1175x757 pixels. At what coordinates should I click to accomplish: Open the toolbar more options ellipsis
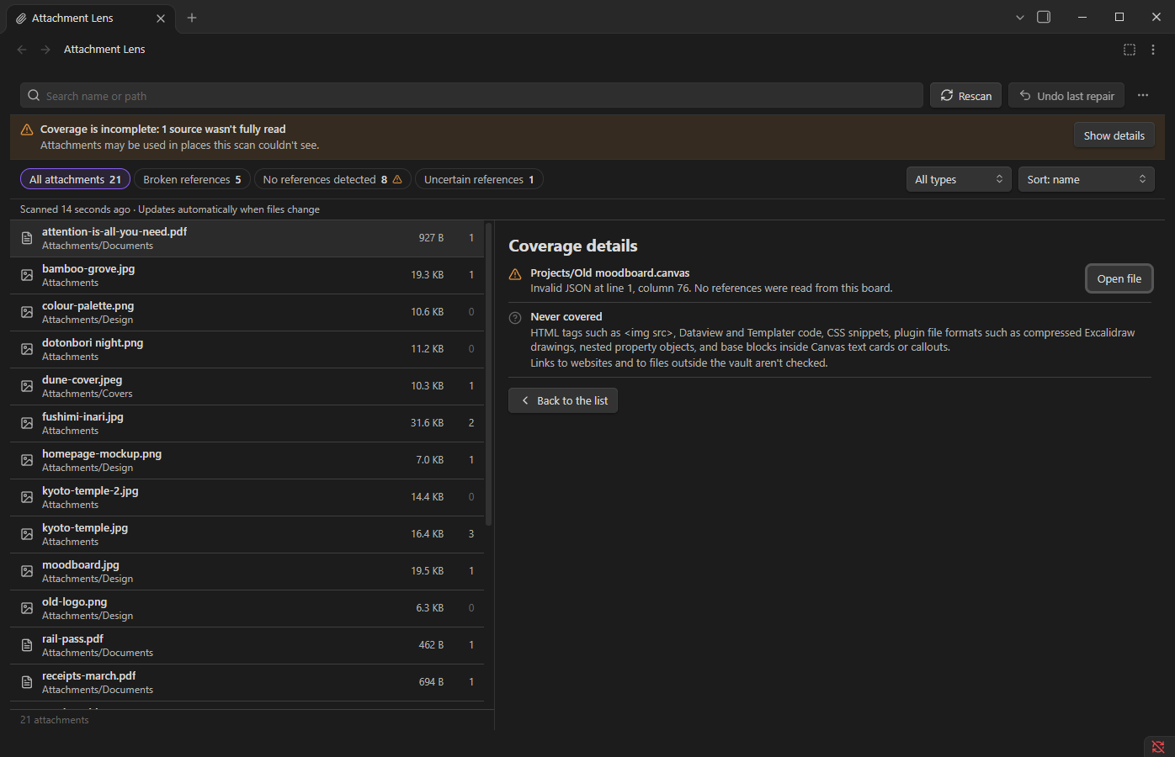[x=1143, y=96]
